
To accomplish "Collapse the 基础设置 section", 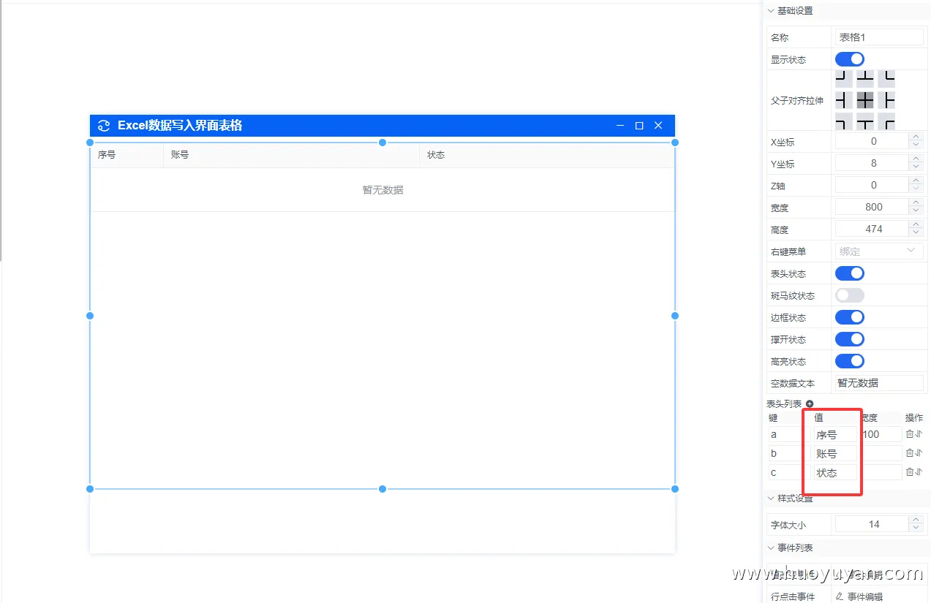I will coord(771,11).
